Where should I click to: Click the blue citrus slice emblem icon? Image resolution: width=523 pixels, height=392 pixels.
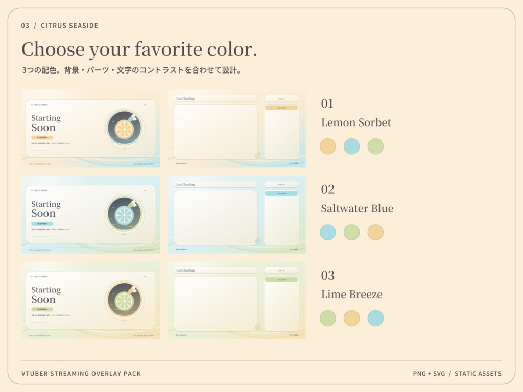point(125,214)
